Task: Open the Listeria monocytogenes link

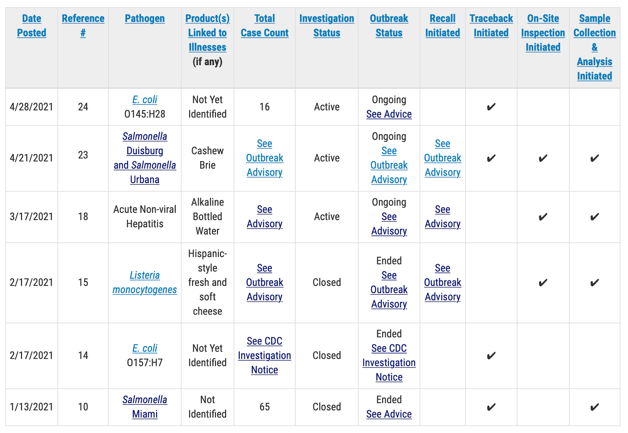Action: 145,282
